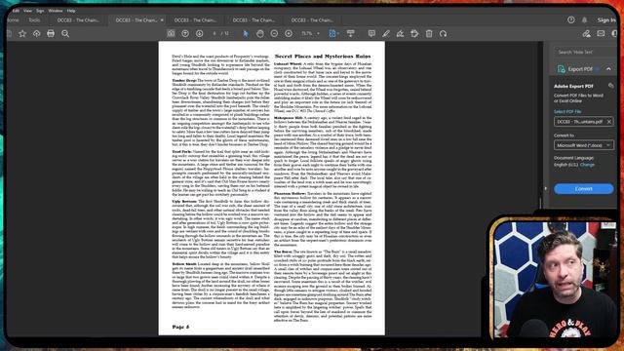Viewport: 624px width, 351px height.
Task: Click the icon beside Adobe Export PDF heading
Action: coord(611,86)
